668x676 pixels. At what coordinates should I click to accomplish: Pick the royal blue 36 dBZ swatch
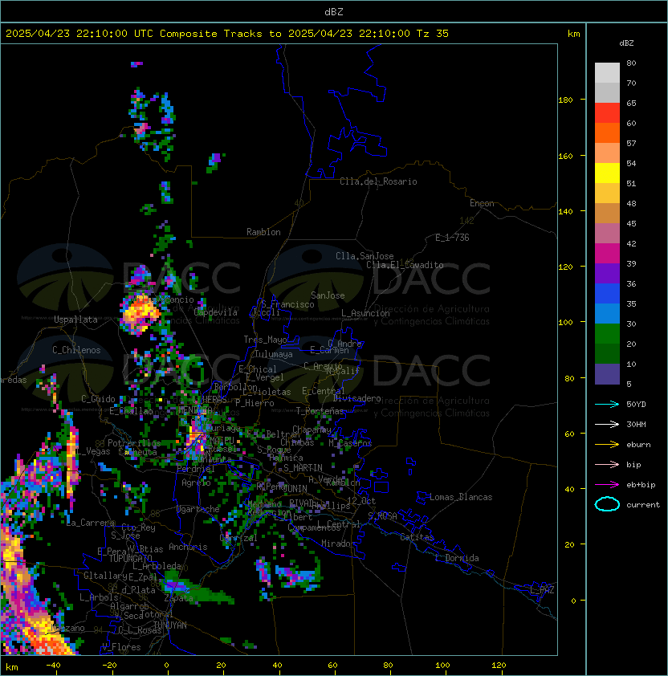[607, 293]
